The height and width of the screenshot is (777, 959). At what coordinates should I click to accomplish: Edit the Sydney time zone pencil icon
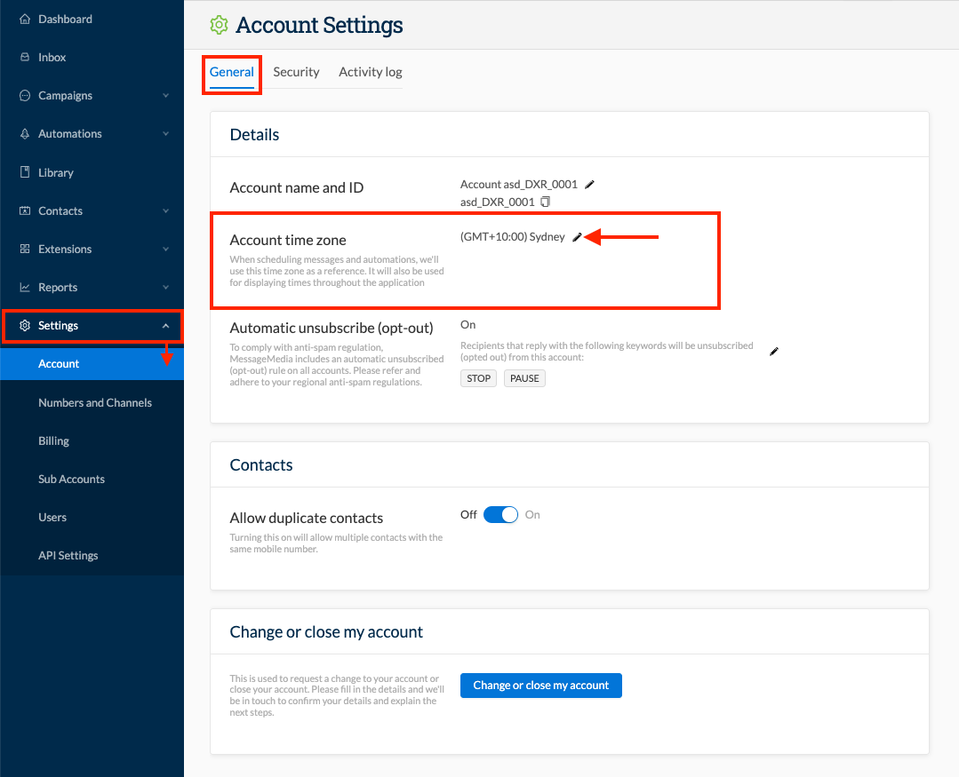click(577, 237)
